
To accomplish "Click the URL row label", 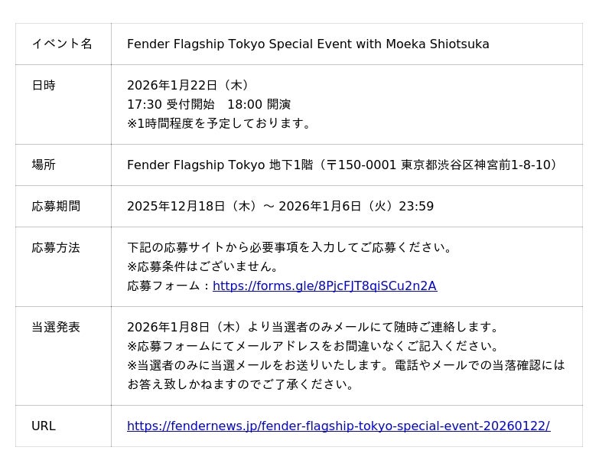I will [44, 426].
